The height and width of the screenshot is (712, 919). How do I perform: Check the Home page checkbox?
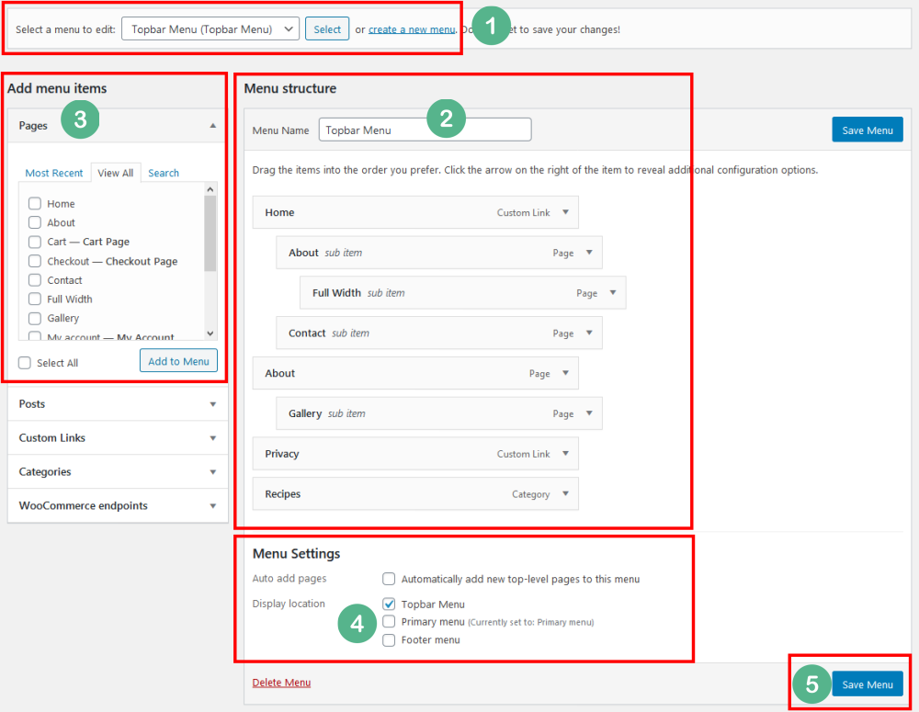coord(35,203)
